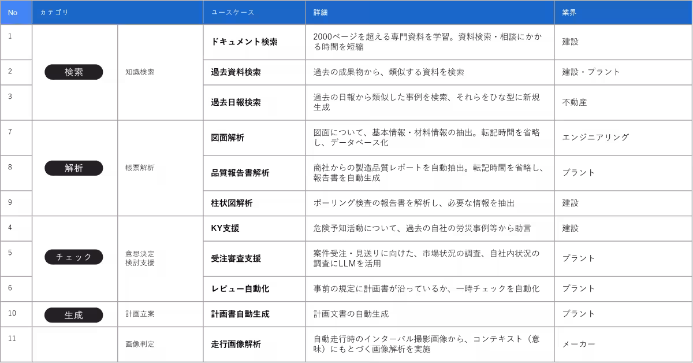The height and width of the screenshot is (363, 693).
Task: Click the No column header
Action: (16, 12)
